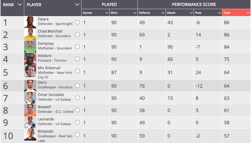This screenshot has height=143, width=251.
Task: Select the radio button for Dempsey
Action: pyautogui.click(x=77, y=47)
